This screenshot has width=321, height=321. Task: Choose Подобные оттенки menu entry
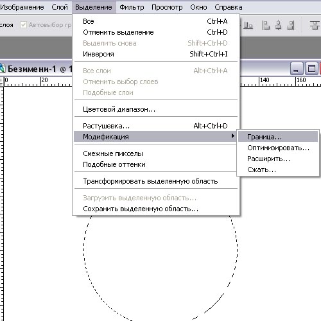pyautogui.click(x=156, y=164)
